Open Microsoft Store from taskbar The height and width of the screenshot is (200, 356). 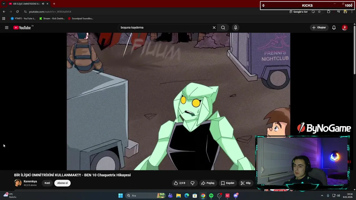(x=195, y=196)
